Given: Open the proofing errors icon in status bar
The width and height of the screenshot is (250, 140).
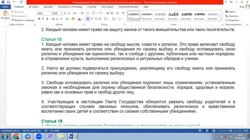Looking at the screenshot, I should coord(46,131).
